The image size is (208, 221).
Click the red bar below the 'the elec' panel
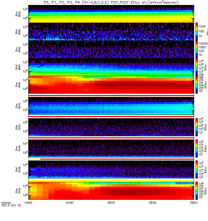111,96
